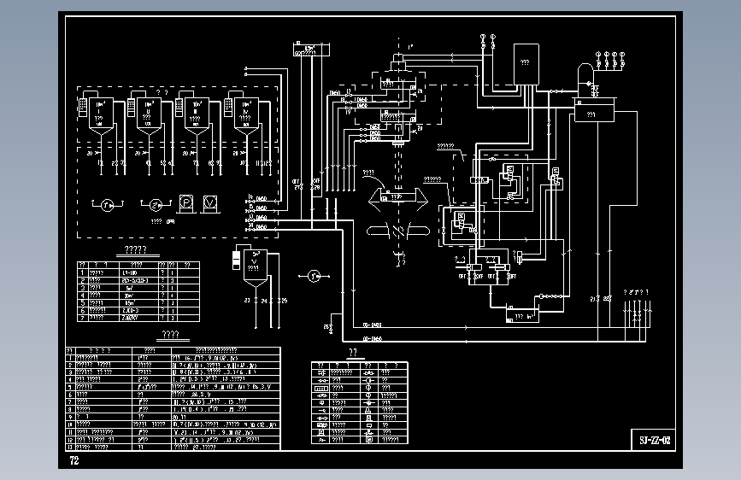Image resolution: width=741 pixels, height=480 pixels.
Task: Click valve number 25 below tank V
Action: (x=284, y=301)
